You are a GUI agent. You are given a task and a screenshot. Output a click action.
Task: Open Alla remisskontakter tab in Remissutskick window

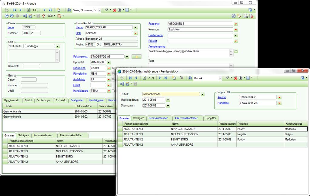pyautogui.click(x=186, y=118)
